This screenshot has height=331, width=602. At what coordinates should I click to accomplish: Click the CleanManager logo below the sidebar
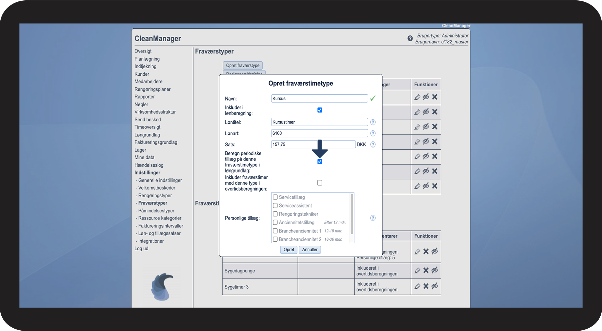tap(162, 287)
